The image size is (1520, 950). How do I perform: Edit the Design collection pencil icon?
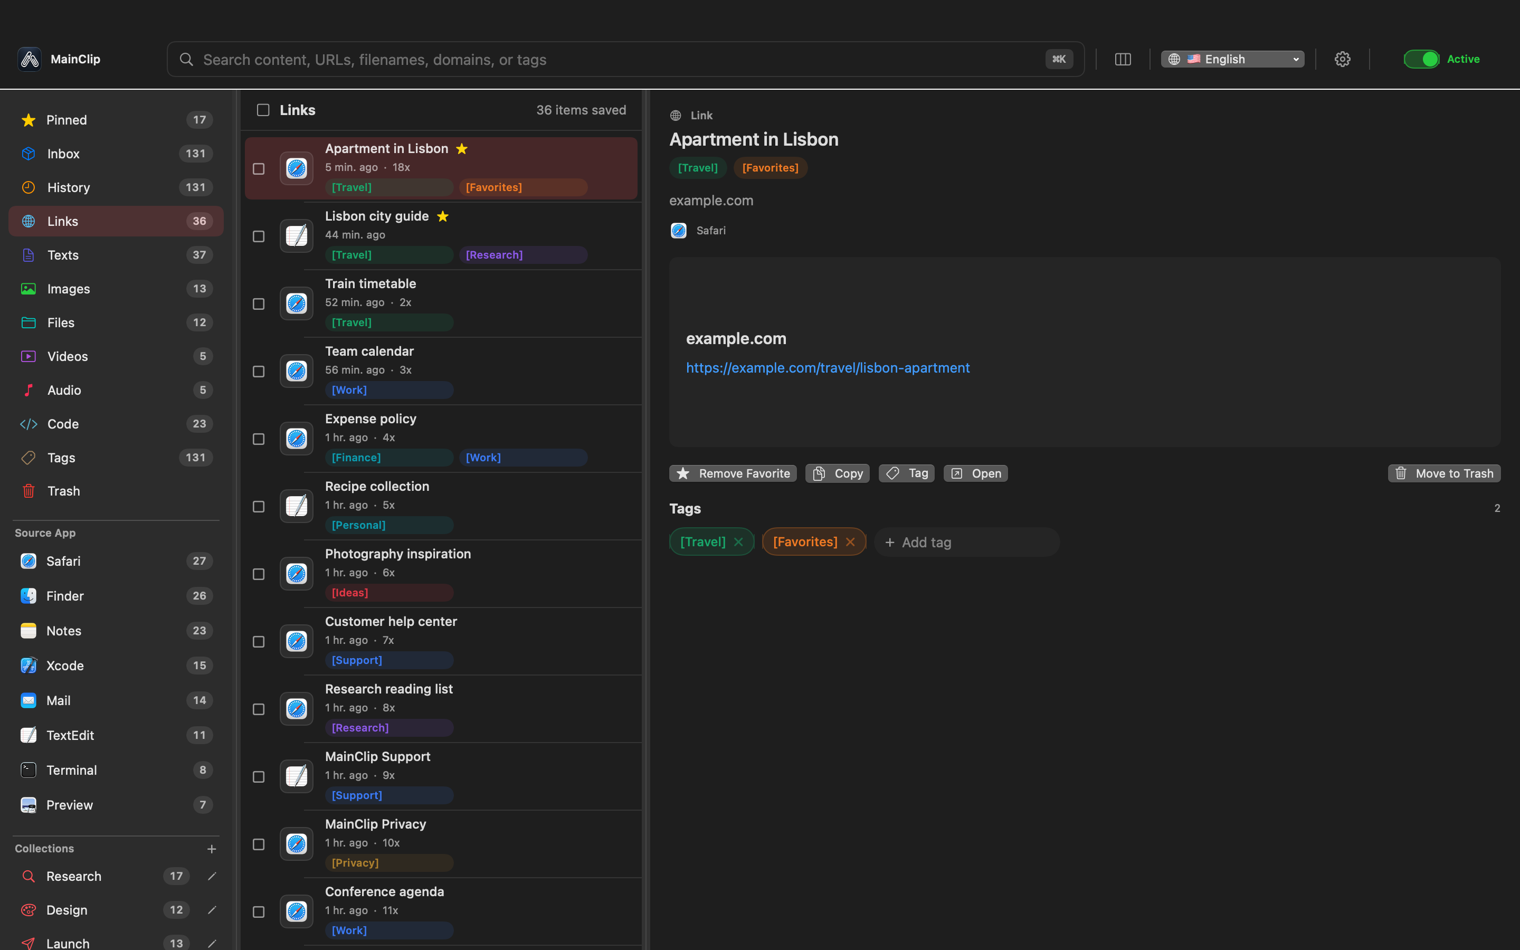212,910
